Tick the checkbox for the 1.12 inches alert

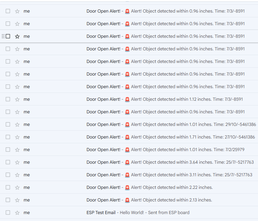(x=8, y=99)
